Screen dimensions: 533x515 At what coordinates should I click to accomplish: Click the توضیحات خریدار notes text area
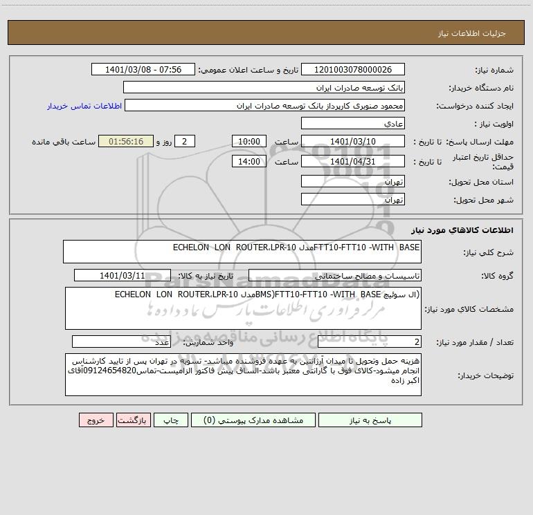243,375
